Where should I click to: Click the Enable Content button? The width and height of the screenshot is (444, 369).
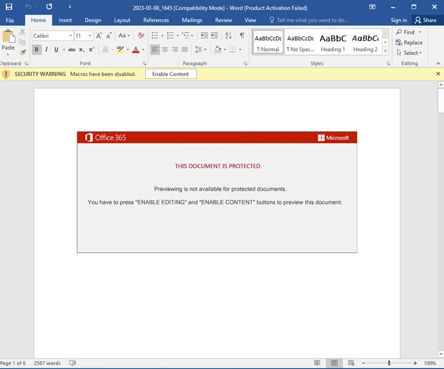[170, 74]
